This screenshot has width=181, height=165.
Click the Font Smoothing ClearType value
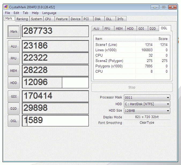coord(147,123)
